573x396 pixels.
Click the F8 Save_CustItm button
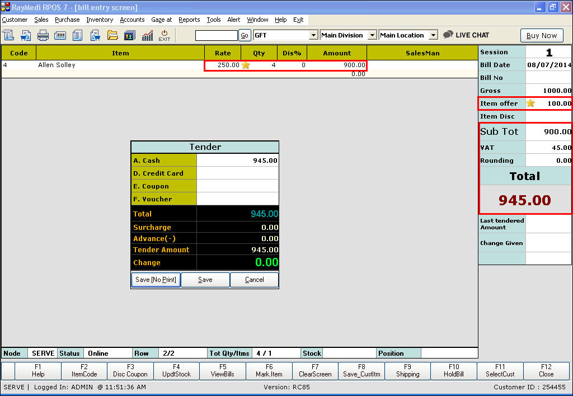[361, 370]
